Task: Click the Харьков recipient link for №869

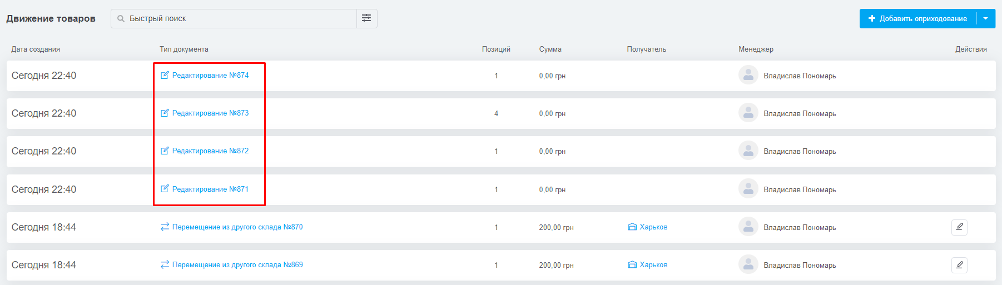Action: click(x=653, y=264)
